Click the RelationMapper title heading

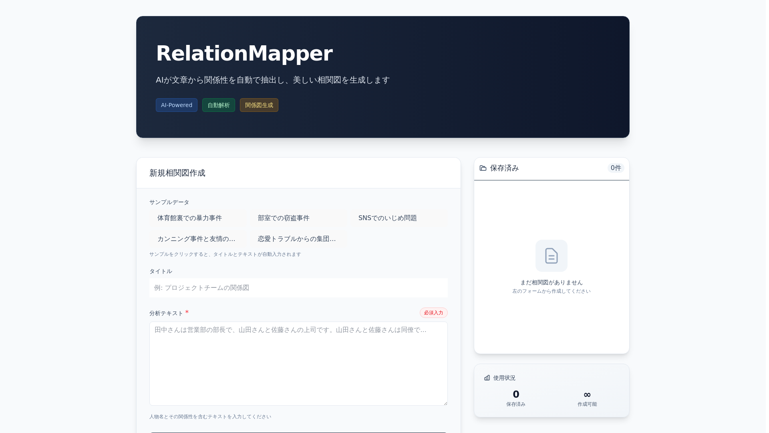tap(244, 53)
